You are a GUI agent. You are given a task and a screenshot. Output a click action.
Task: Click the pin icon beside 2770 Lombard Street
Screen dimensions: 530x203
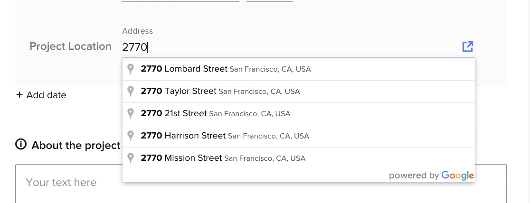tap(131, 69)
